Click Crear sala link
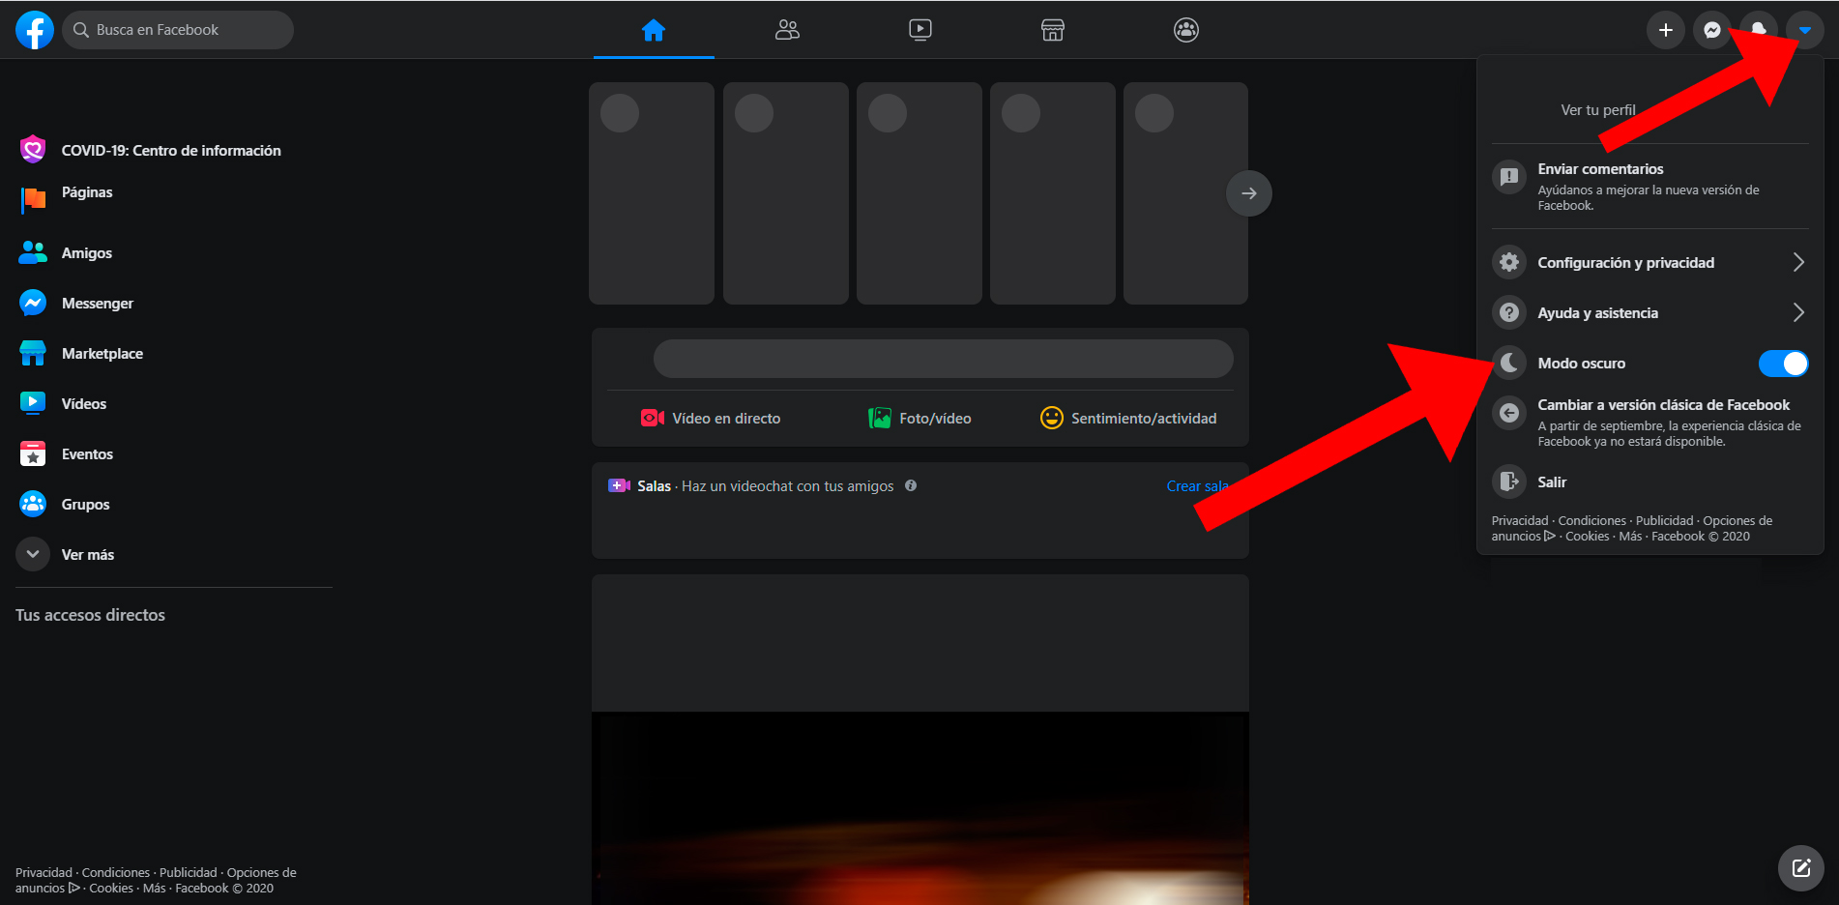 (1196, 485)
